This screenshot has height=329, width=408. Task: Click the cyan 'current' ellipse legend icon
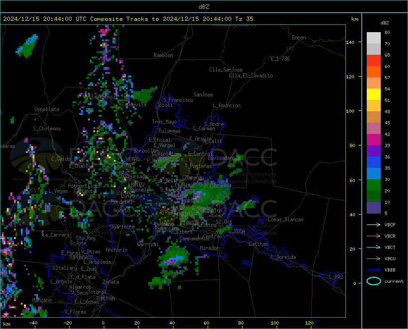374,281
